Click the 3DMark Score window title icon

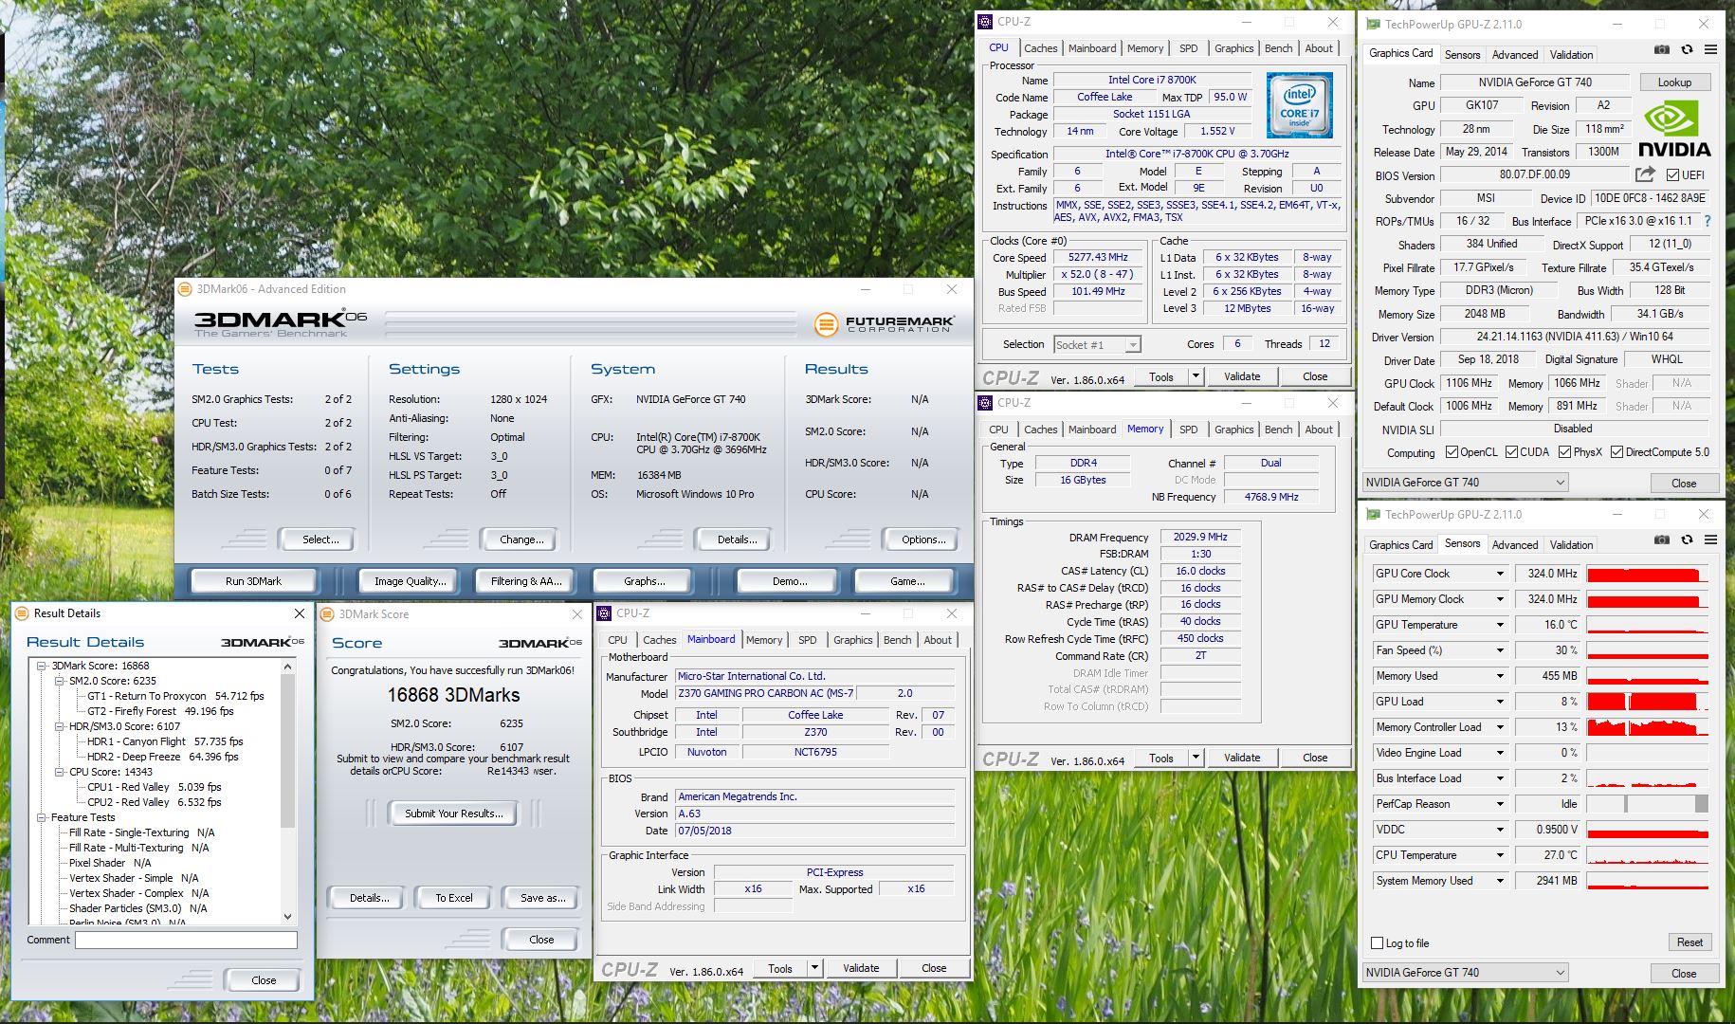(x=327, y=614)
